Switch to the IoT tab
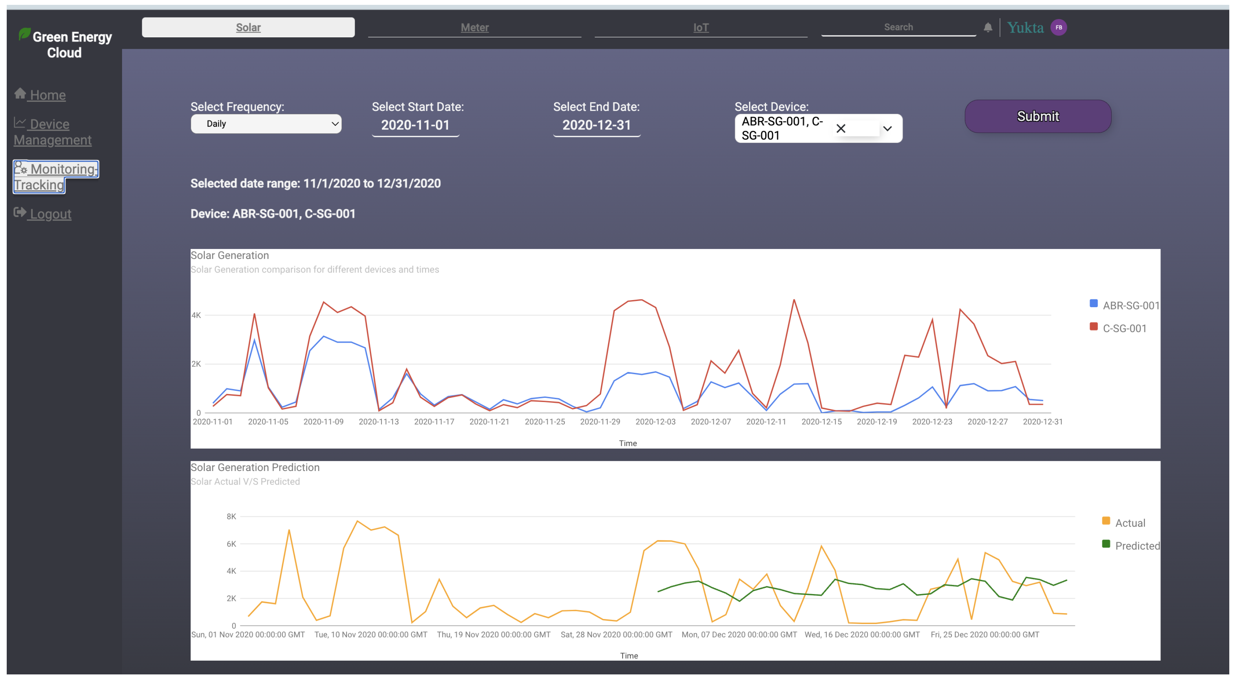1236x683 pixels. (x=701, y=27)
